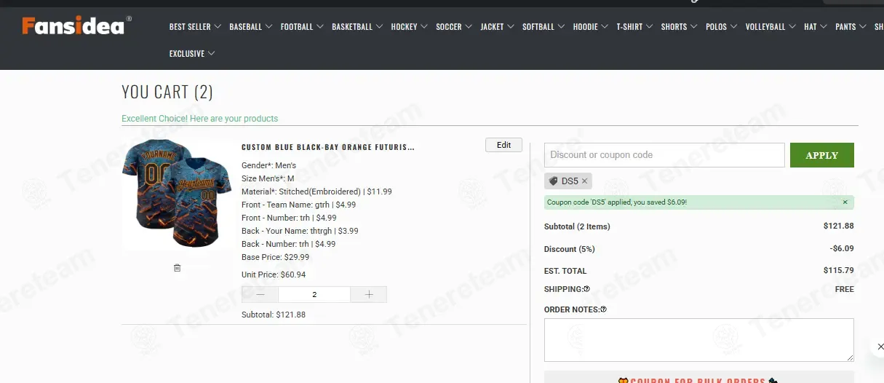Click the Coupon for Bulk Orders banner

pos(698,379)
